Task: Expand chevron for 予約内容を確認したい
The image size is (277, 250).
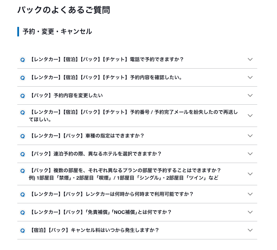Action: click(250, 77)
